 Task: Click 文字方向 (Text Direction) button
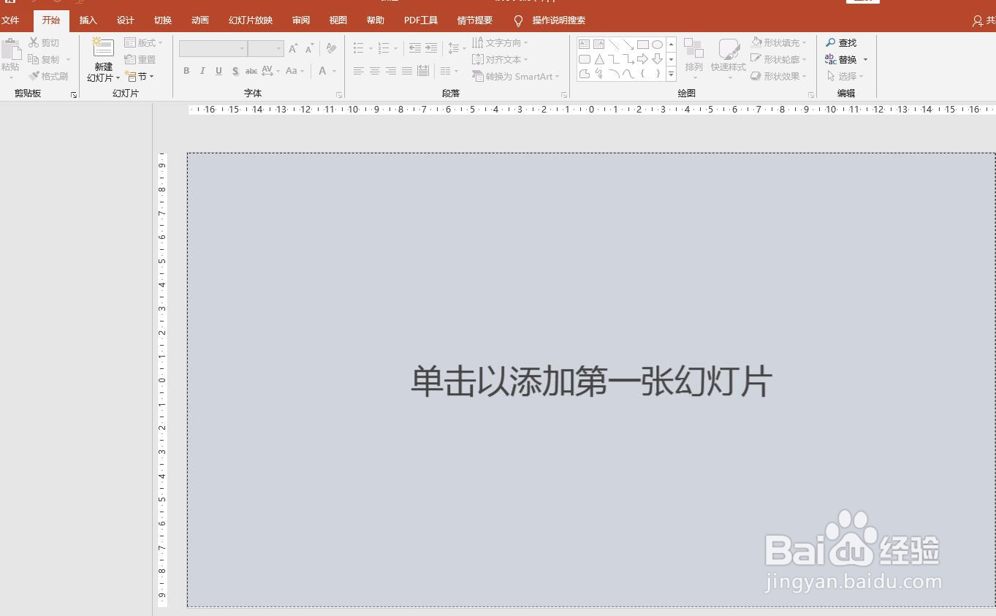501,42
